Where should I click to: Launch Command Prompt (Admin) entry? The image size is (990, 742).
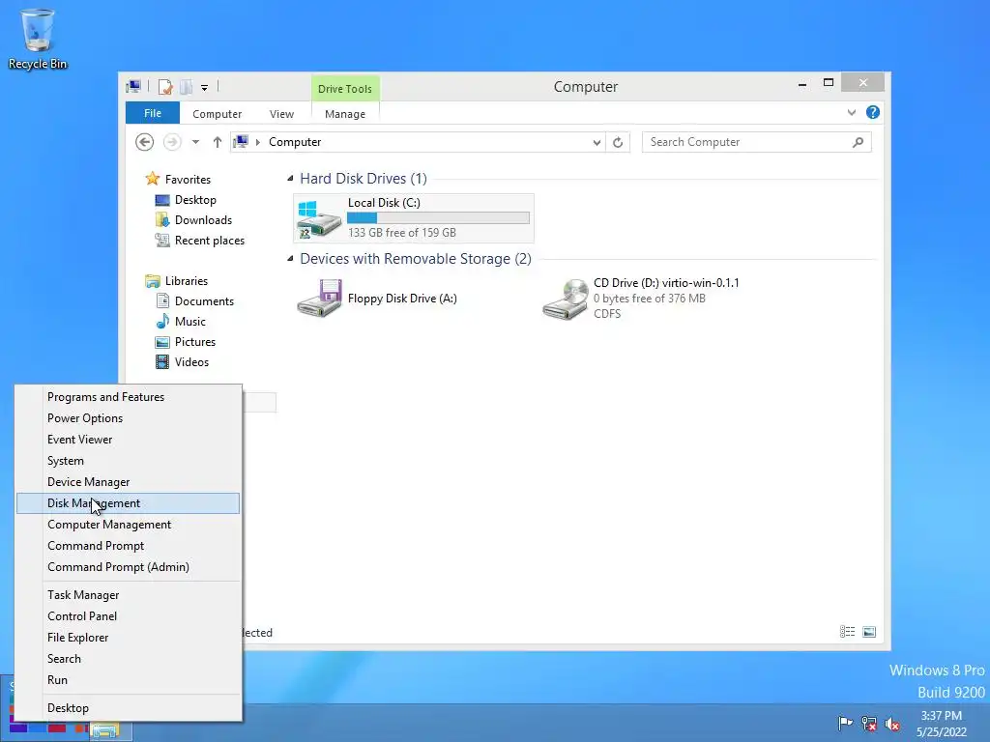coord(129,567)
